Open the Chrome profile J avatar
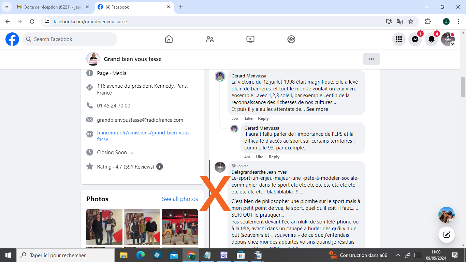 446,21
